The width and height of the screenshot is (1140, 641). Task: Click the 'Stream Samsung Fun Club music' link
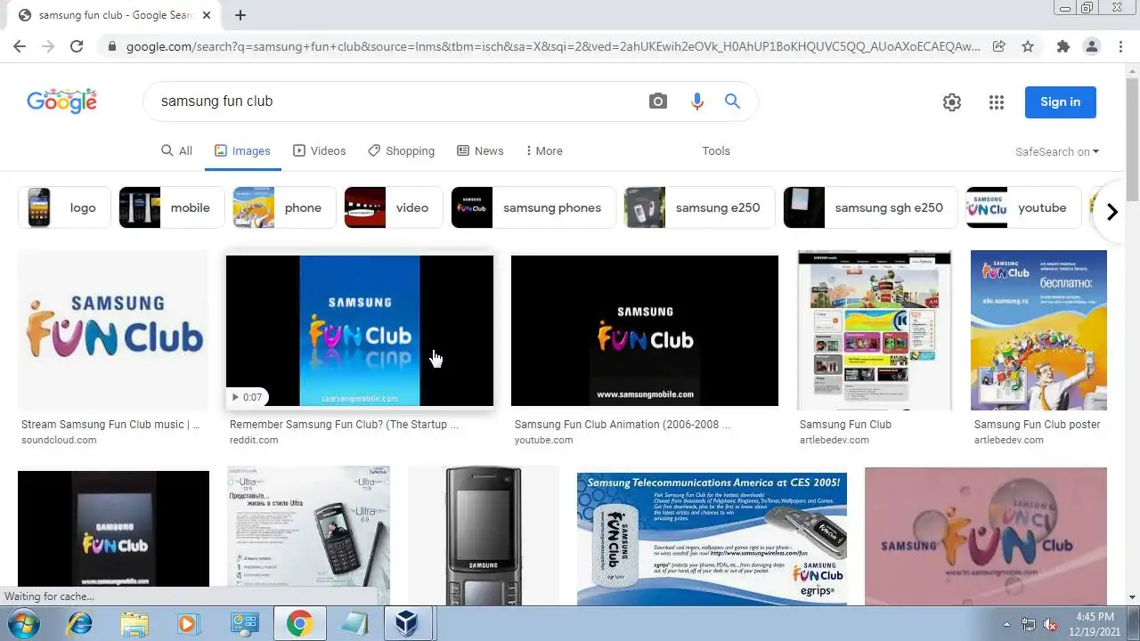(110, 425)
